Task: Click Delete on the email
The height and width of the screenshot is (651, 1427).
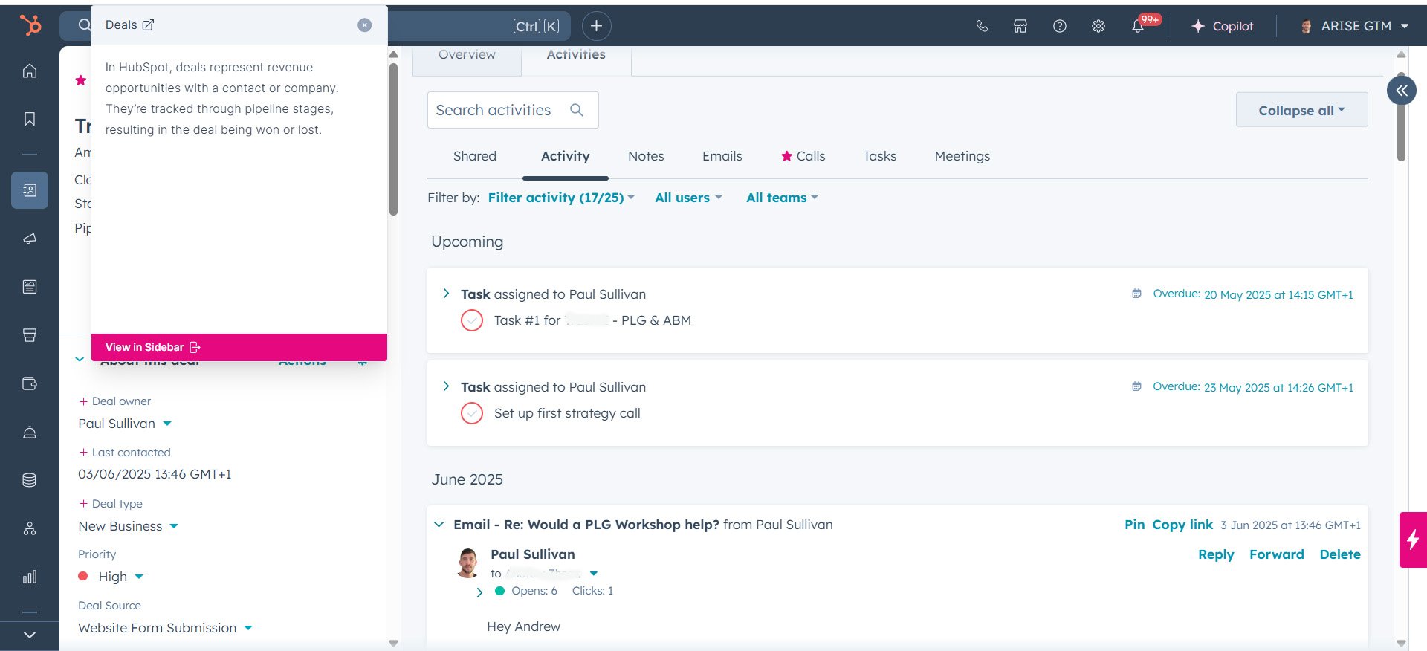Action: (1340, 554)
